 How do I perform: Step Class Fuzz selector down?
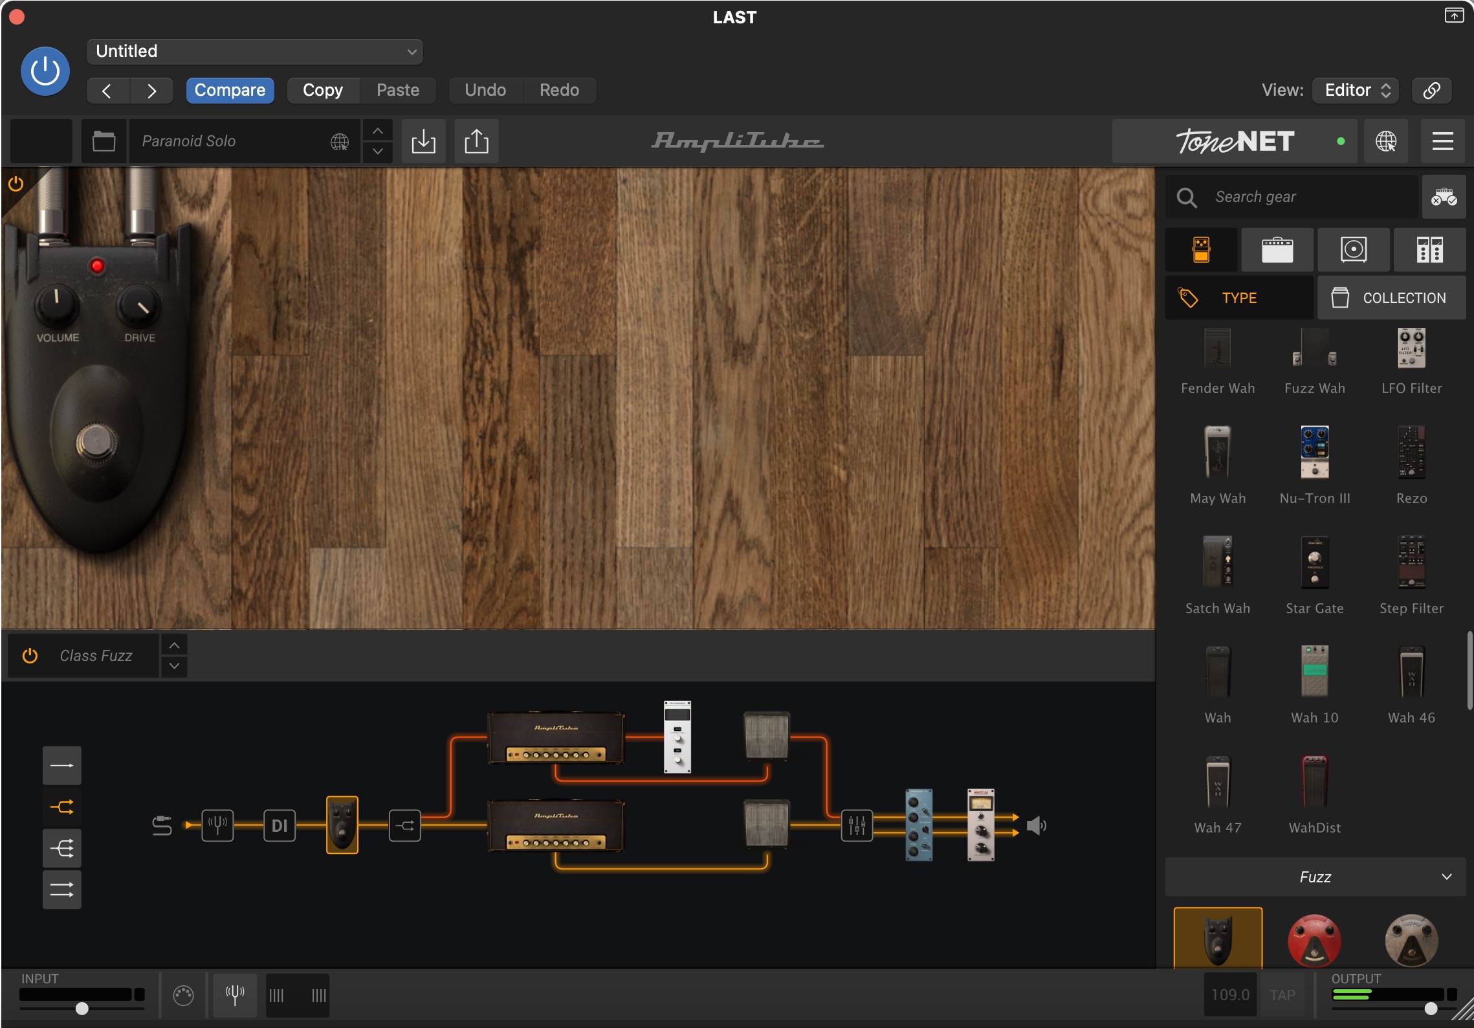tap(174, 666)
